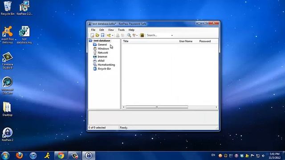This screenshot has height=160, width=285.
Task: Open the Tools menu
Action: (x=121, y=30)
